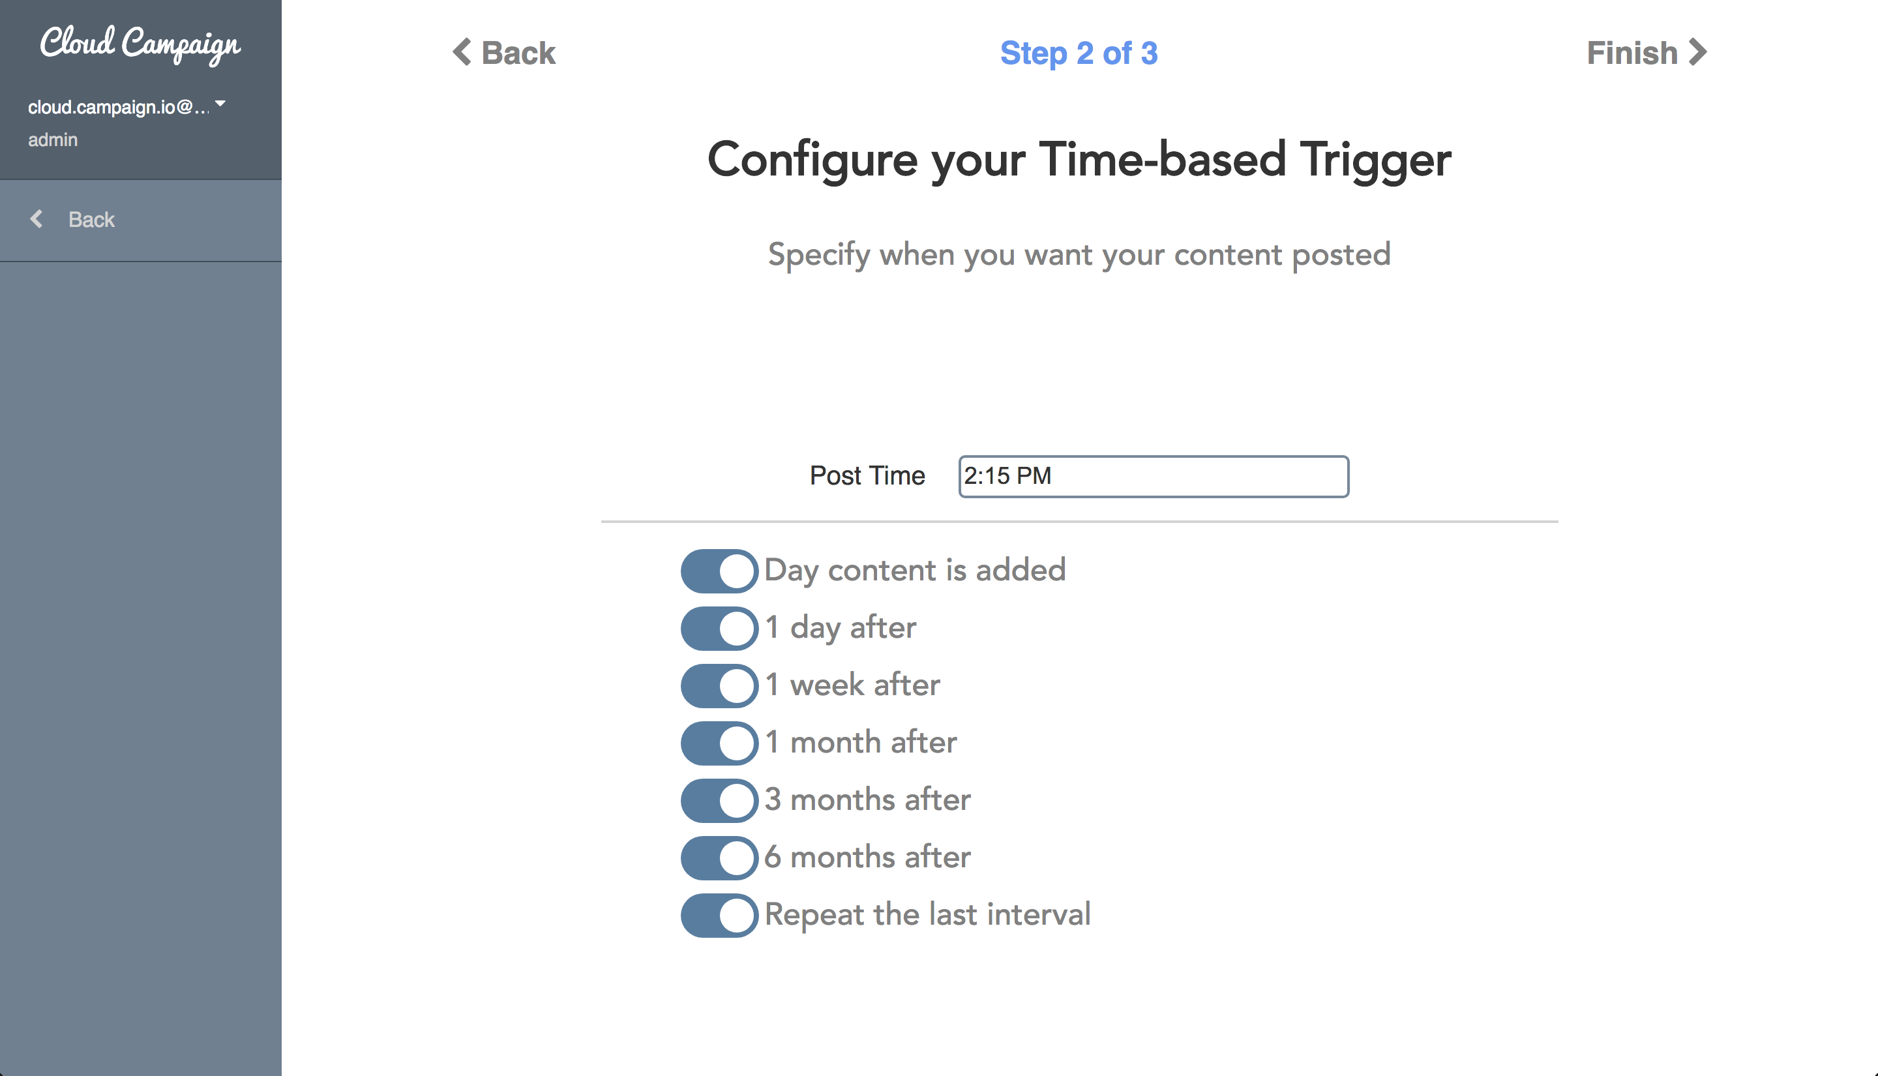Screen dimensions: 1878x1076
Task: Click the top Back chevron arrow icon
Action: [462, 52]
